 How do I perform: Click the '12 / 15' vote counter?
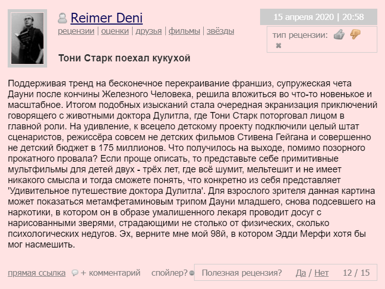(356, 273)
